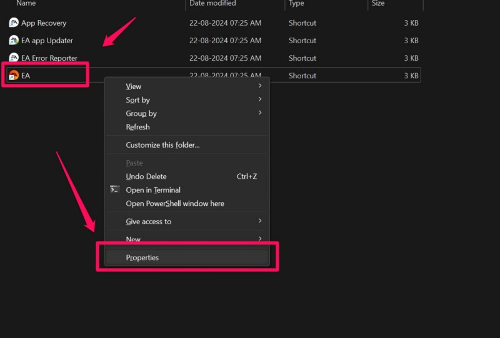The height and width of the screenshot is (338, 500).
Task: Click the Type column header
Action: tap(296, 4)
